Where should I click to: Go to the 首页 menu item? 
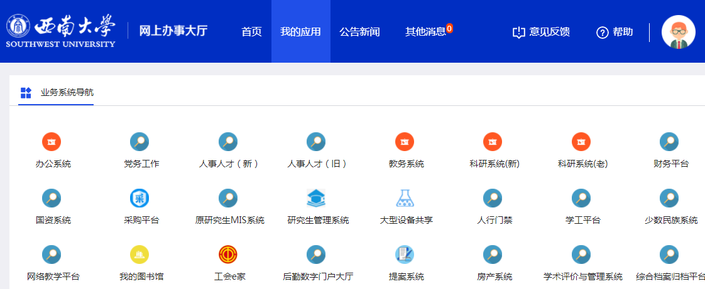pos(251,32)
